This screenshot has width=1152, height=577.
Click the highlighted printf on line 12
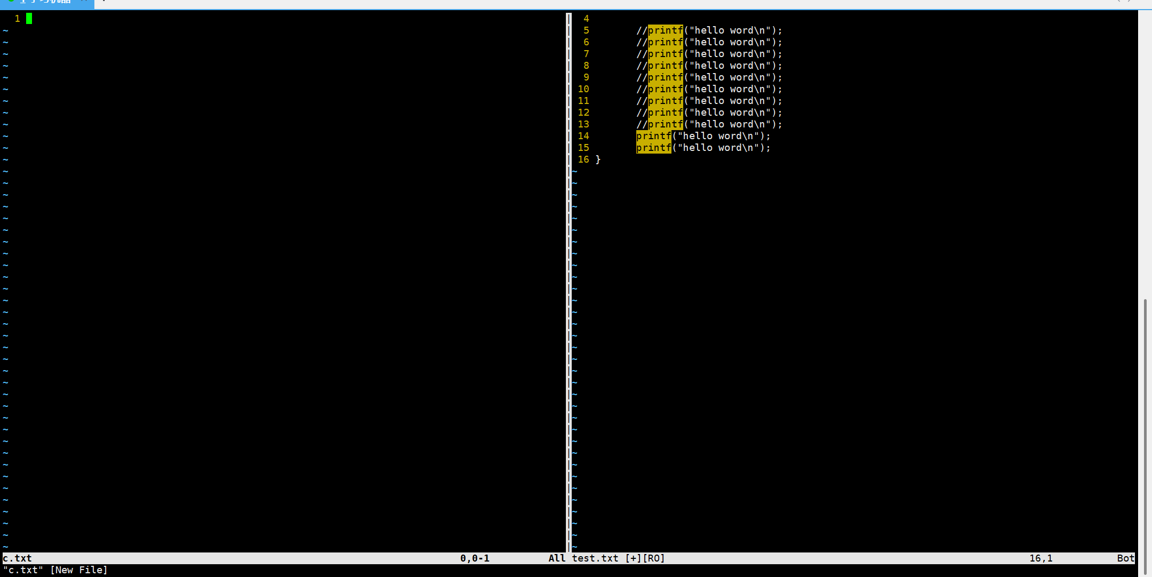pyautogui.click(x=665, y=113)
